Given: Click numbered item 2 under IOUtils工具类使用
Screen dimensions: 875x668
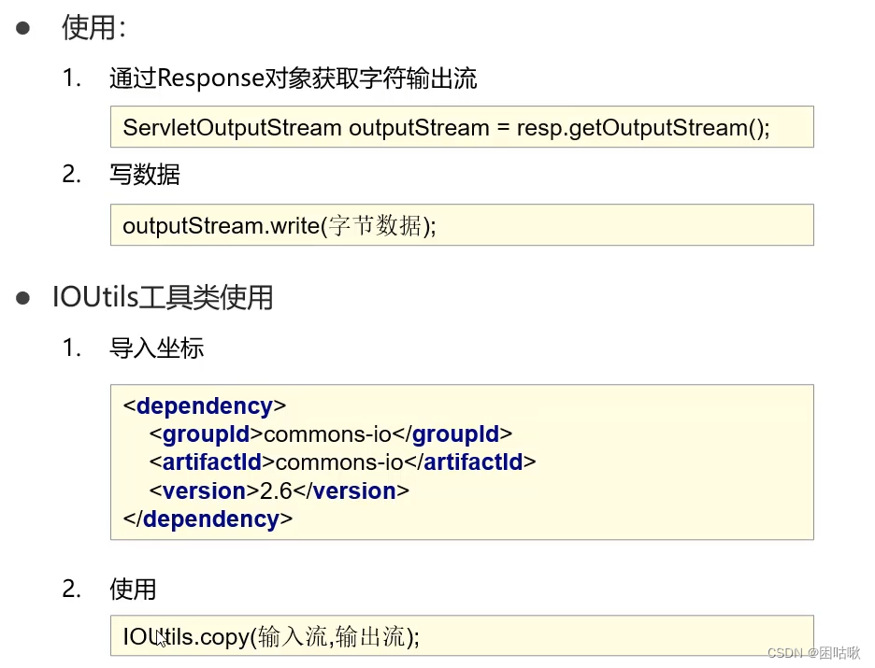Looking at the screenshot, I should tap(72, 590).
